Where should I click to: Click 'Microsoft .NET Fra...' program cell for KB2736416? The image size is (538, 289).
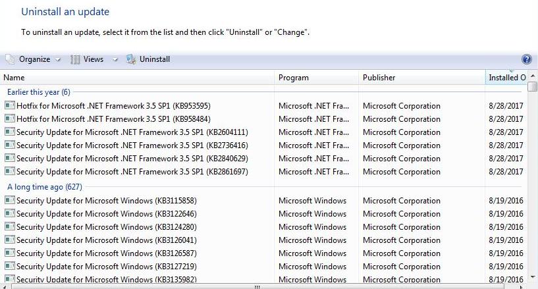[313, 145]
